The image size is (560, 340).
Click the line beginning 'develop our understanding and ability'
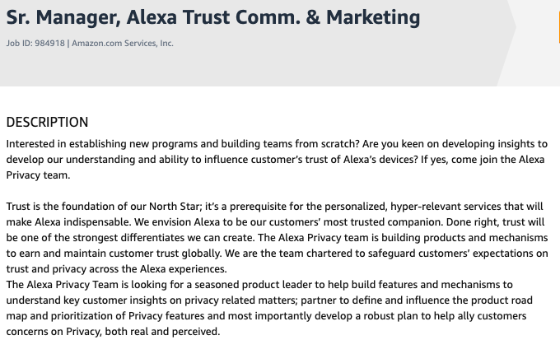coord(275,159)
